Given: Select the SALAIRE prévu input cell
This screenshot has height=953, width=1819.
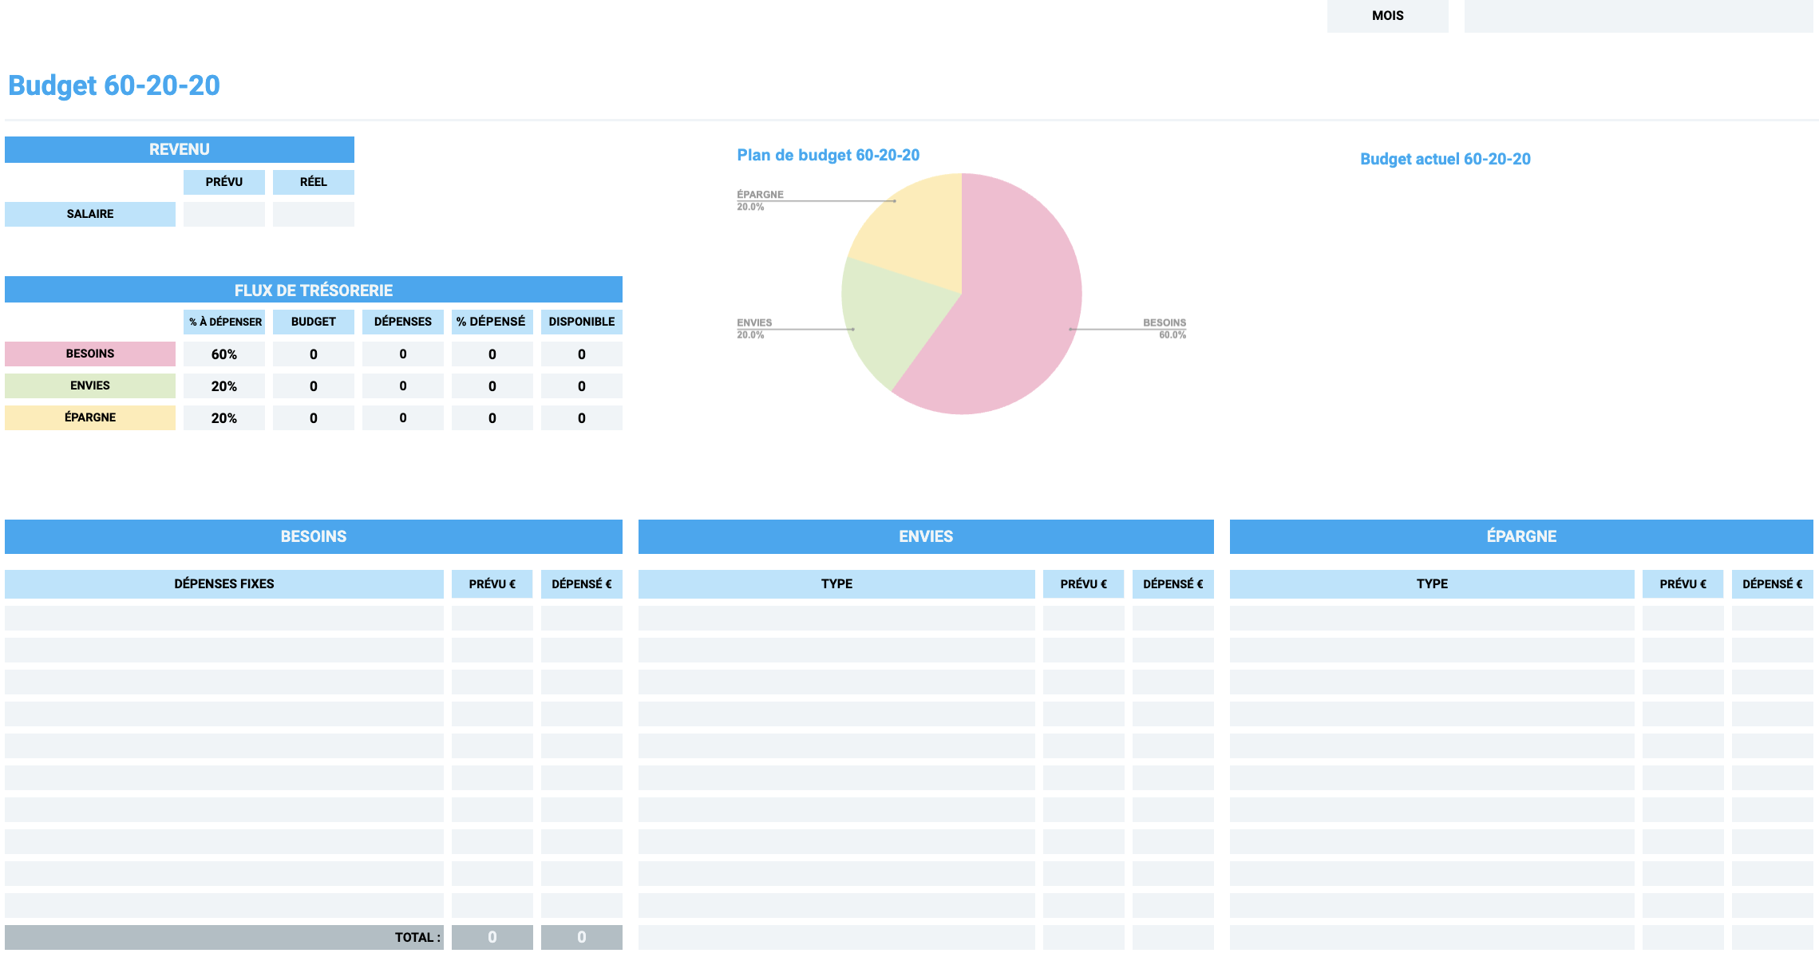Looking at the screenshot, I should click(x=224, y=214).
